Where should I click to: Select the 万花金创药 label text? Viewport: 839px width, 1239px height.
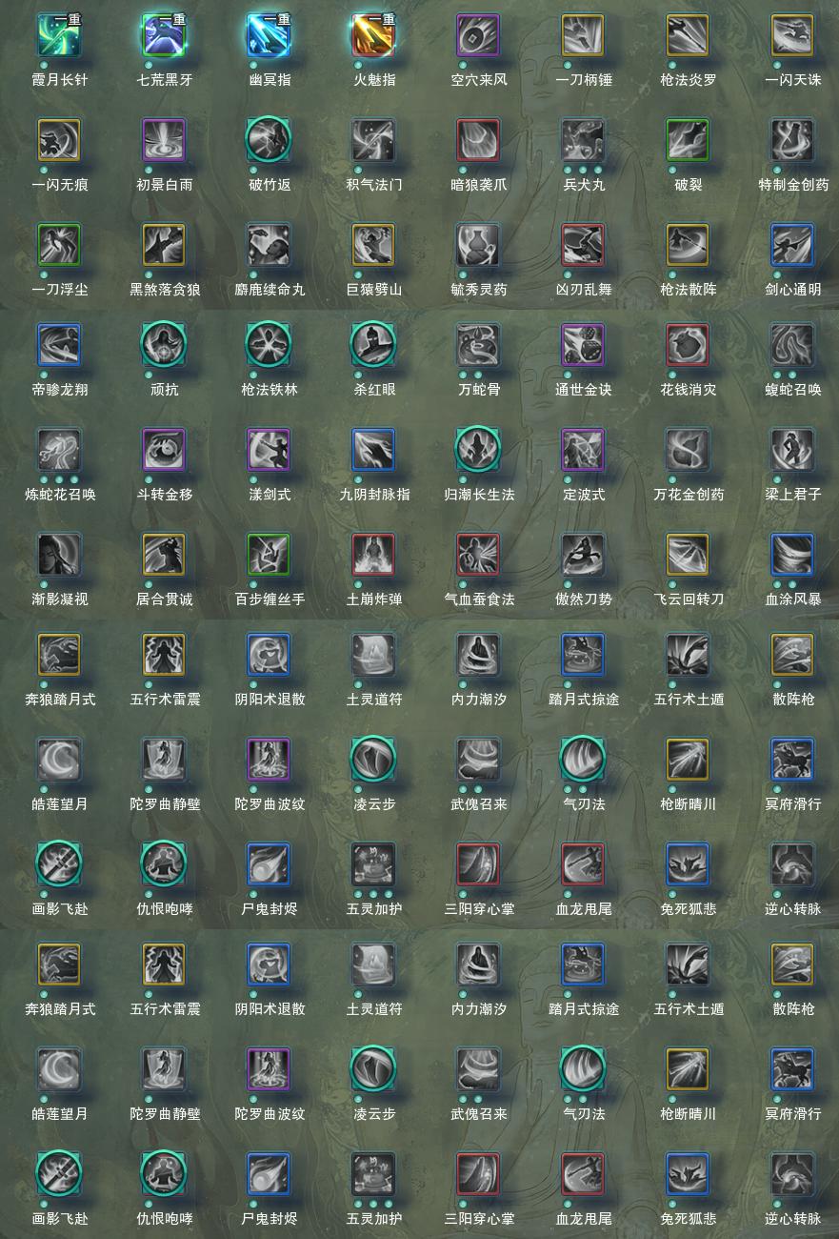pyautogui.click(x=689, y=495)
